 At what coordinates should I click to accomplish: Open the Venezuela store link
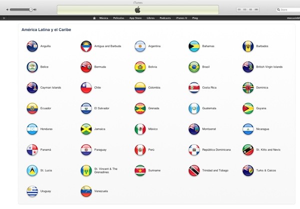[101, 191]
